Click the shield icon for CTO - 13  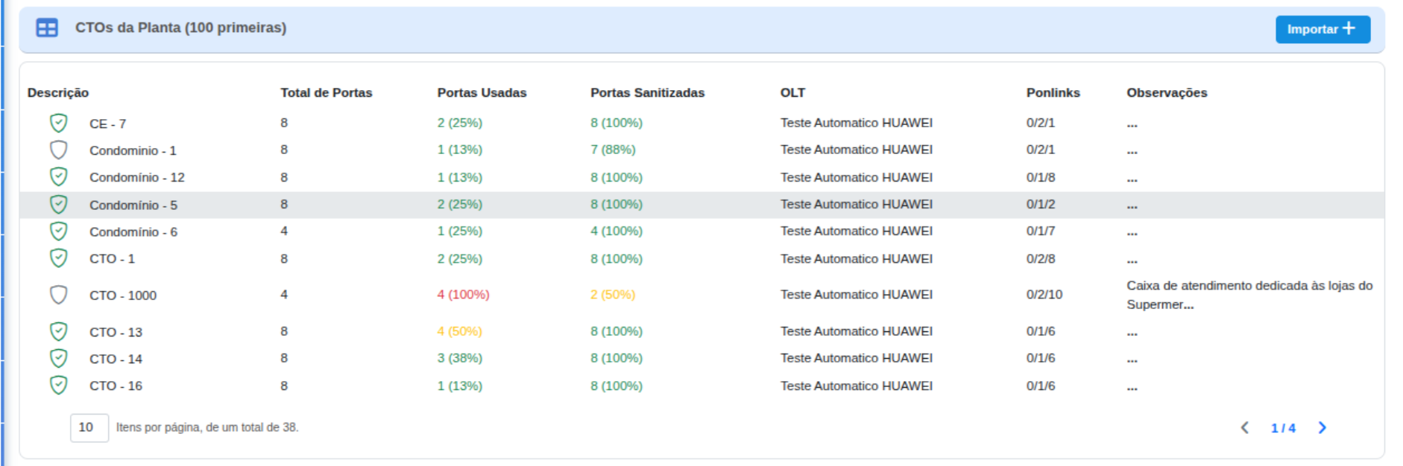pos(58,331)
